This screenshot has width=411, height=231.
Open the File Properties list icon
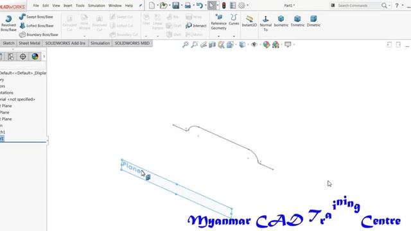(x=232, y=5)
